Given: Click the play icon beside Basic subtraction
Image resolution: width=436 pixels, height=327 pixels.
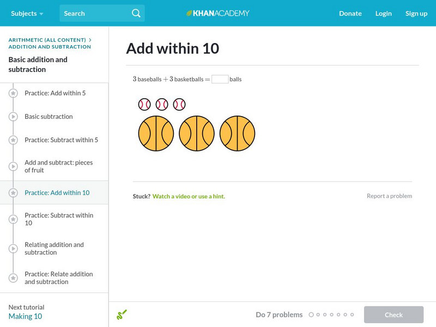Looking at the screenshot, I should [x=13, y=117].
